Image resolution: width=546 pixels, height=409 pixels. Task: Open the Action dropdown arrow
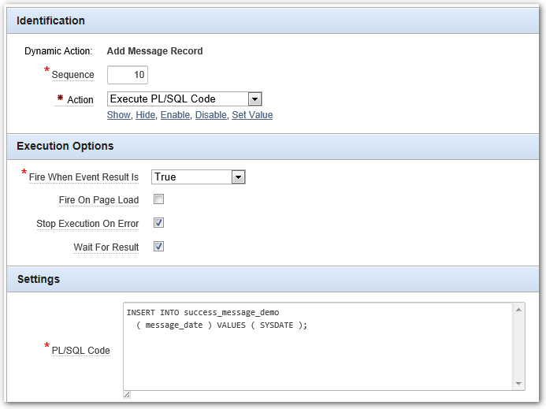(255, 99)
